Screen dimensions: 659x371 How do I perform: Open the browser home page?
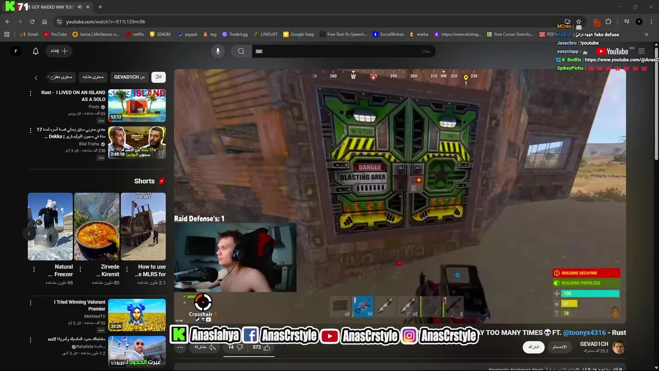tap(44, 22)
